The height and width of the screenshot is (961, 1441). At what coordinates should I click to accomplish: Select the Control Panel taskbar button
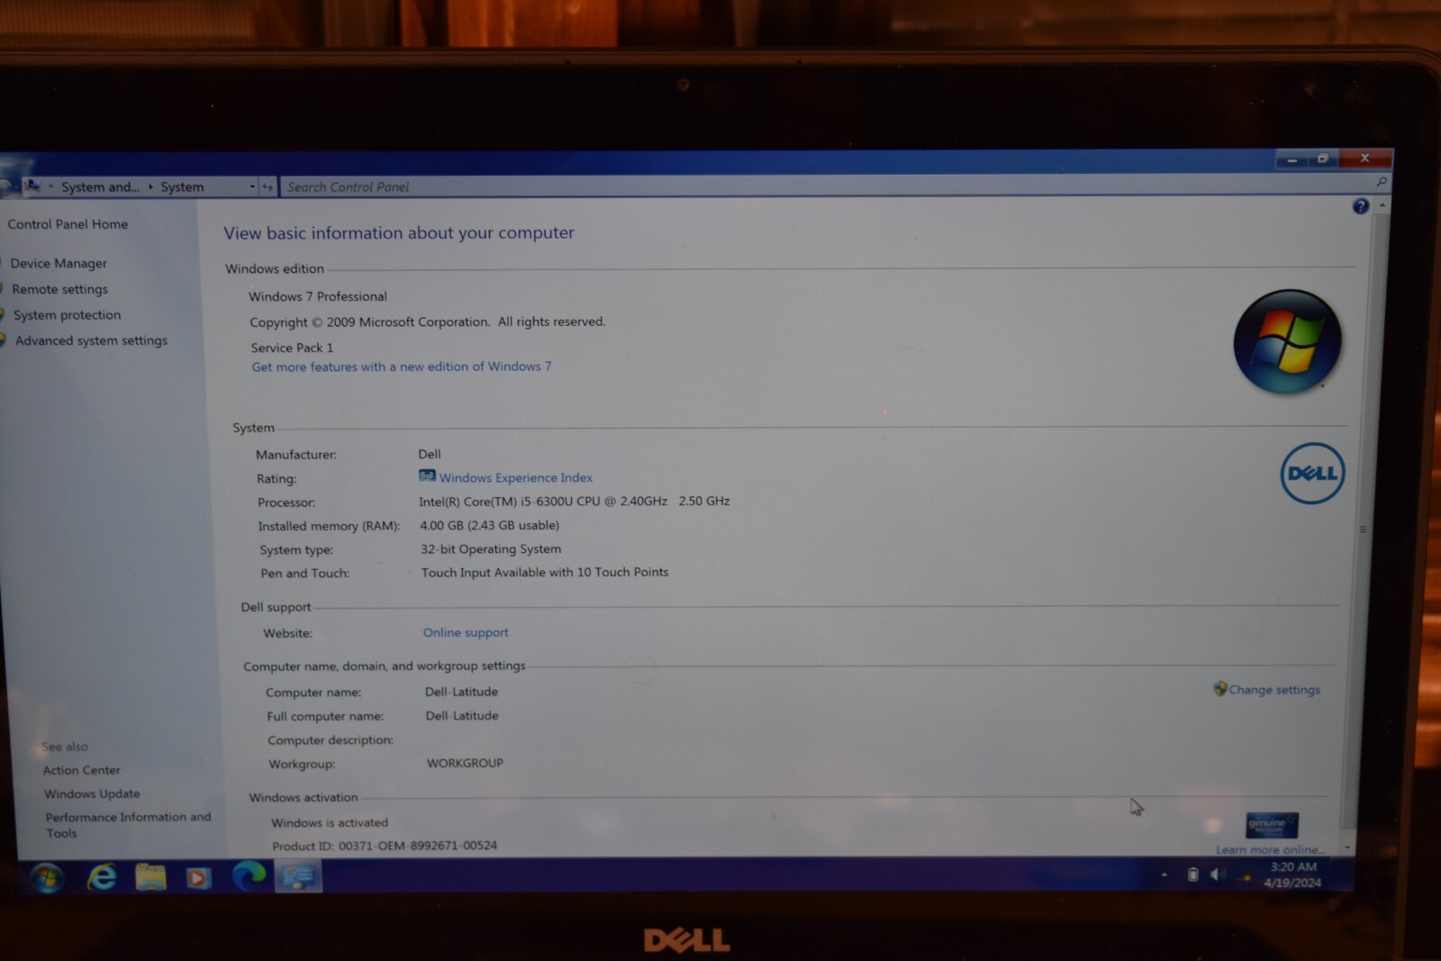(x=298, y=875)
